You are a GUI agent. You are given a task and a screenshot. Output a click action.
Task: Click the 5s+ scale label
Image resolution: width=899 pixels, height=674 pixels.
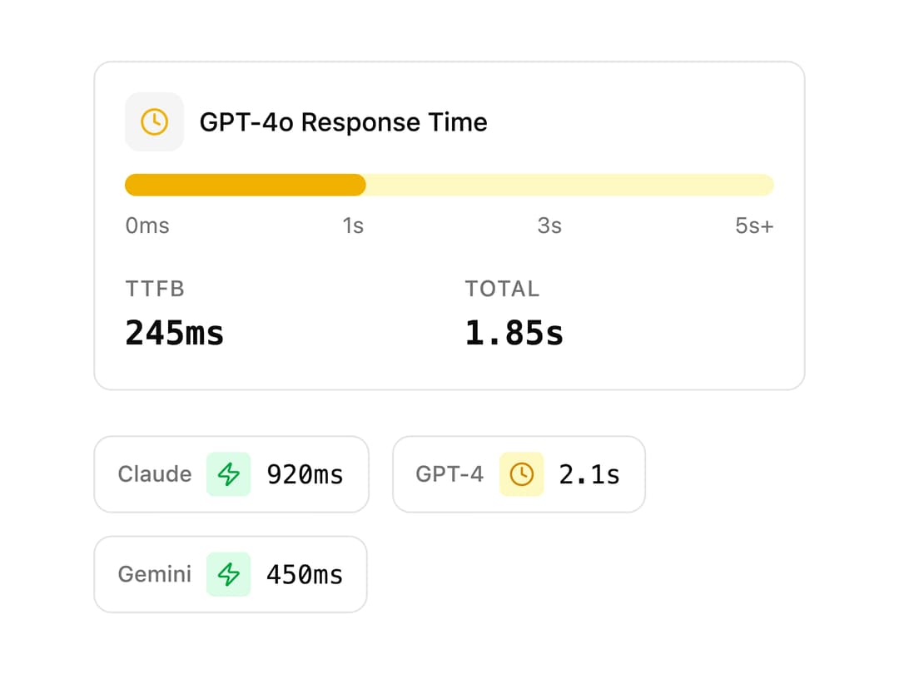(x=754, y=225)
